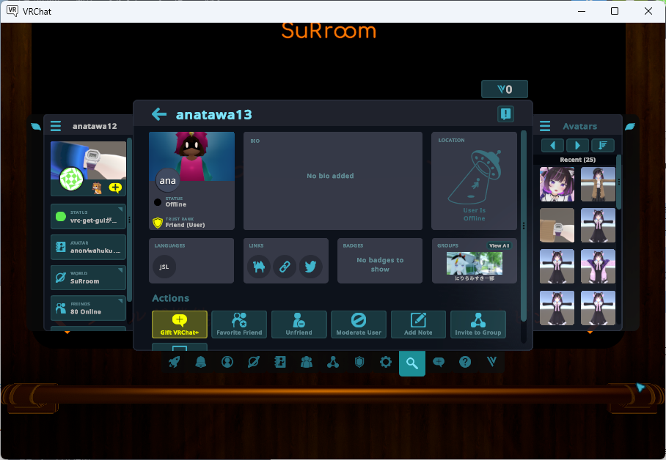Image resolution: width=666 pixels, height=460 pixels.
Task: Open the Social people icon in bottom bar
Action: pos(307,362)
